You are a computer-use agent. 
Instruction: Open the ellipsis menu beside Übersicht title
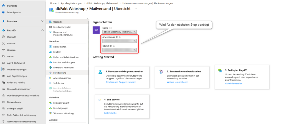[x=136, y=9]
